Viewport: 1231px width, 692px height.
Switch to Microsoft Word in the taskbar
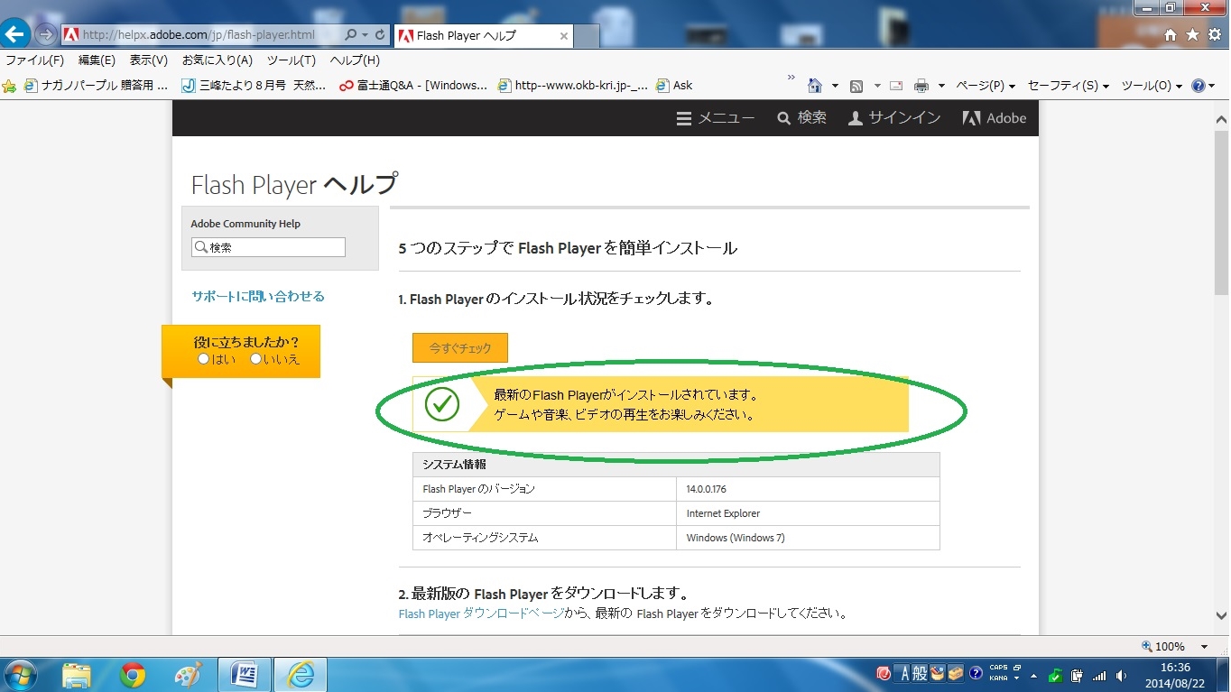245,675
